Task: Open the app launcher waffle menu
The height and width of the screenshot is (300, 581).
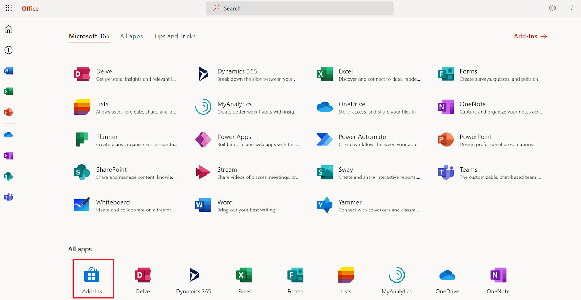Action: [x=9, y=8]
